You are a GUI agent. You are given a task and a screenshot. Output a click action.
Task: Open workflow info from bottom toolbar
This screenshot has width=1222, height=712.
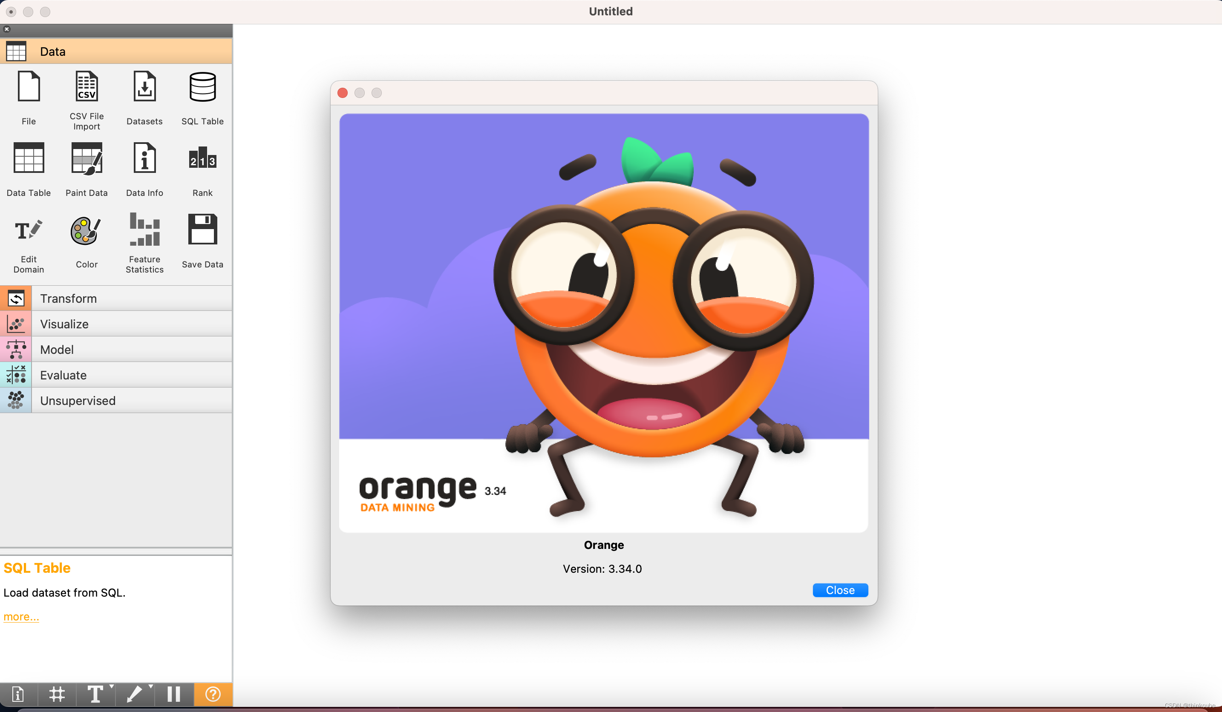pyautogui.click(x=18, y=694)
